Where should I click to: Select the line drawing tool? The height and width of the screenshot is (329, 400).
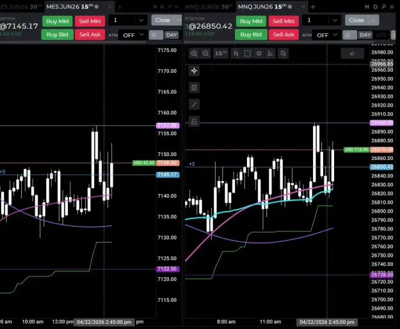194,104
